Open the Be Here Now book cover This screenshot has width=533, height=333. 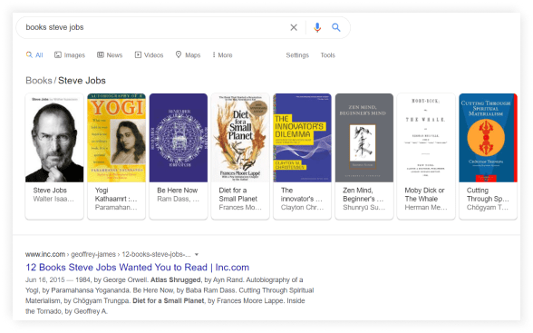point(179,138)
